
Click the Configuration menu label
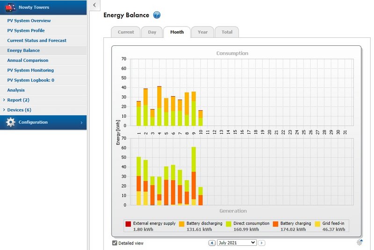[x=33, y=122]
